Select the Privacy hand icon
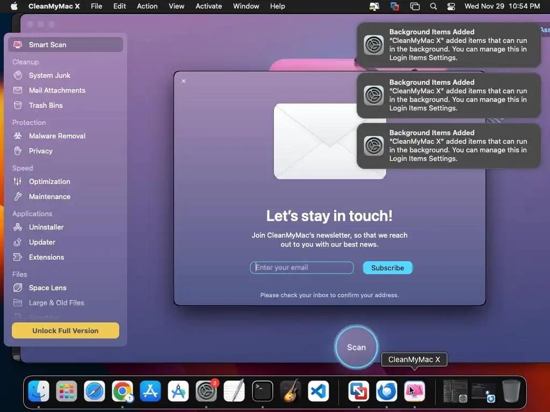The width and height of the screenshot is (550, 412). click(x=18, y=151)
